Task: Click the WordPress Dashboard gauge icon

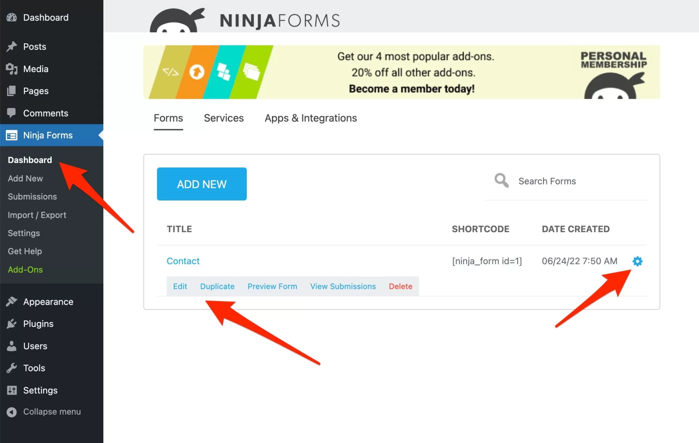Action: coord(12,17)
